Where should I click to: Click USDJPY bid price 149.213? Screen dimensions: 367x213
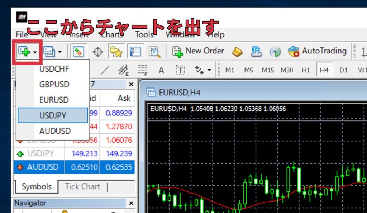click(84, 153)
